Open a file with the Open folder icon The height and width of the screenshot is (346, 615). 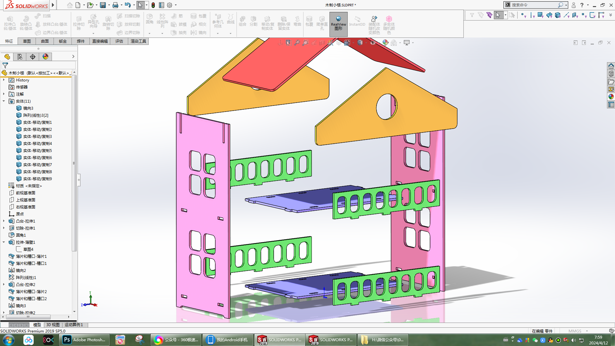[x=90, y=5]
